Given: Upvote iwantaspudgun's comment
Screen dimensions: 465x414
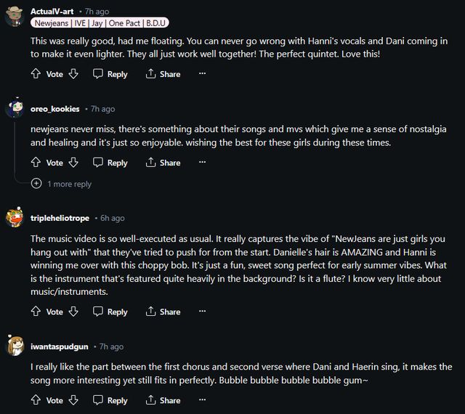Looking at the screenshot, I should pos(36,400).
